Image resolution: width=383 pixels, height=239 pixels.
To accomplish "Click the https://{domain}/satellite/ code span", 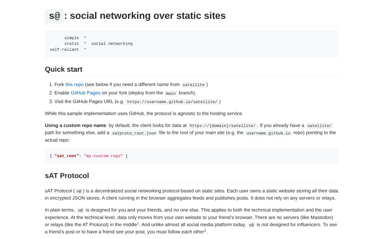I will pos(222,126).
